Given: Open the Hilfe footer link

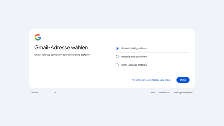Looking at the screenshot, I should pyautogui.click(x=153, y=93).
